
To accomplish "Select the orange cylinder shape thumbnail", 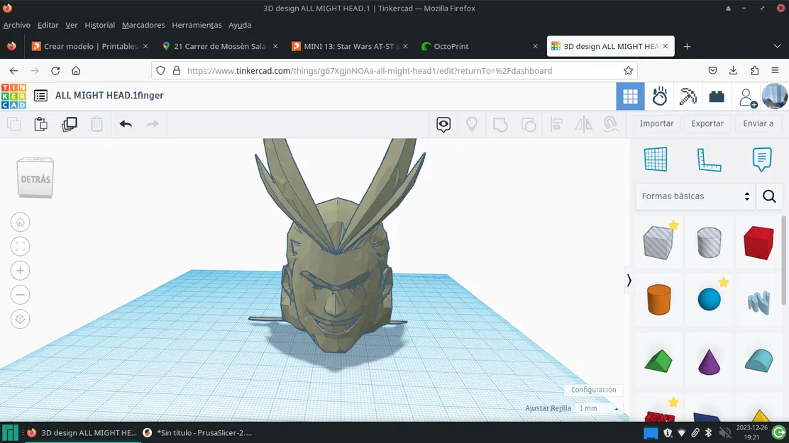I will 658,300.
